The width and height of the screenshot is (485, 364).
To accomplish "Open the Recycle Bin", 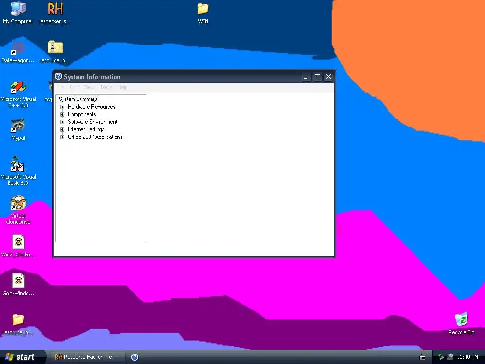I will [461, 319].
